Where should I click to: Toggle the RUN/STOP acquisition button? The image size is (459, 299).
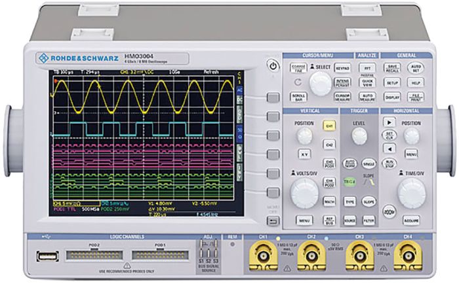[x=389, y=163]
